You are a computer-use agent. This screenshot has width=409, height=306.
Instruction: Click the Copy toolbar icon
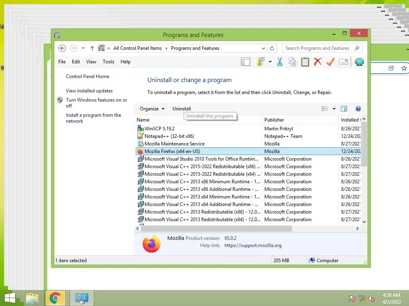292,62
